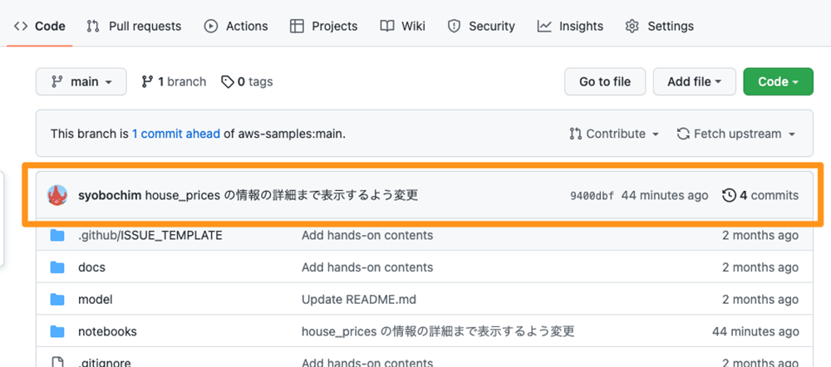
Task: Click '44 minutes ago' in commit bar
Action: coord(665,195)
